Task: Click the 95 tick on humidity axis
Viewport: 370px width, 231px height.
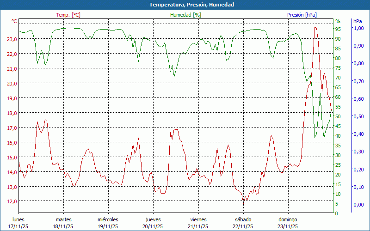Action: point(338,29)
